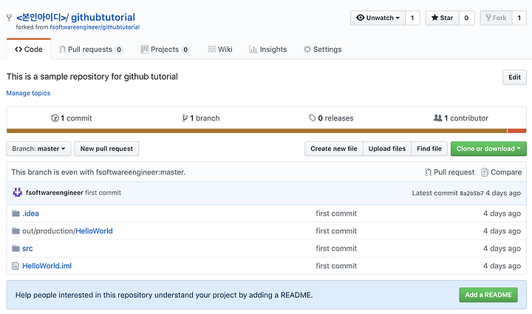Click the pull request icon in branch bar
Image resolution: width=532 pixels, height=314 pixels.
428,172
